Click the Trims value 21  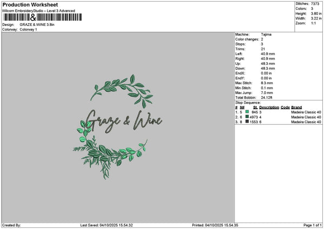(263, 49)
